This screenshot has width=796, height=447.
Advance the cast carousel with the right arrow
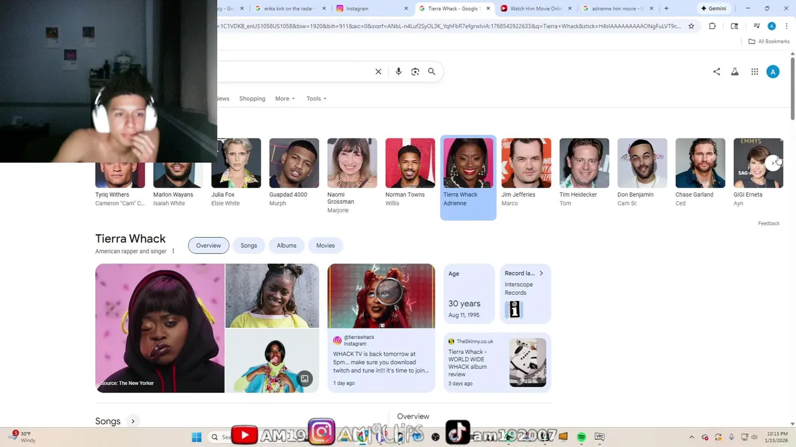pyautogui.click(x=773, y=163)
